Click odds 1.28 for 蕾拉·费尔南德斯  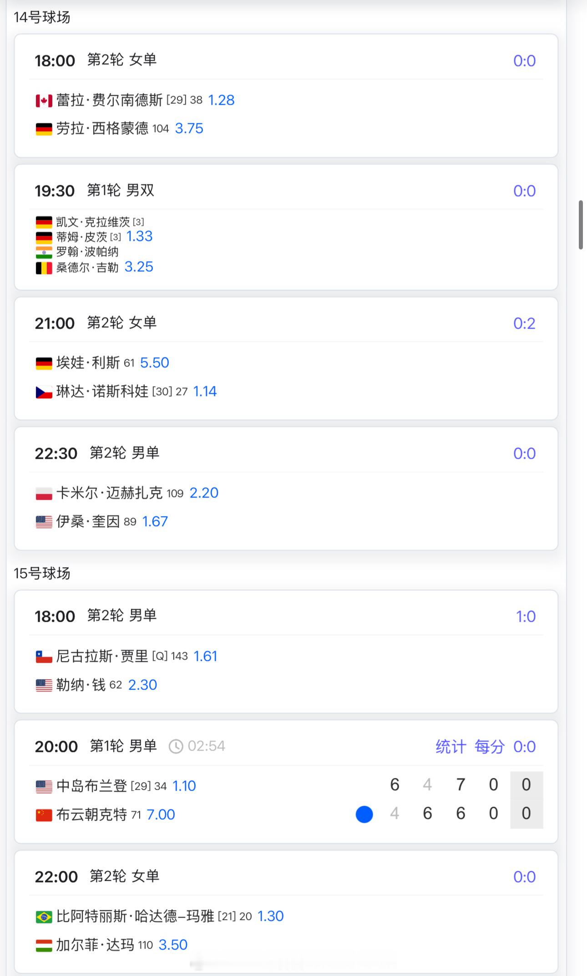(x=221, y=100)
